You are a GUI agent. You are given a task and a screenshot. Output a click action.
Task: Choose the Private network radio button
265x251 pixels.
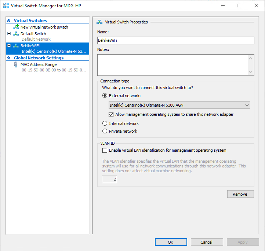click(x=105, y=131)
